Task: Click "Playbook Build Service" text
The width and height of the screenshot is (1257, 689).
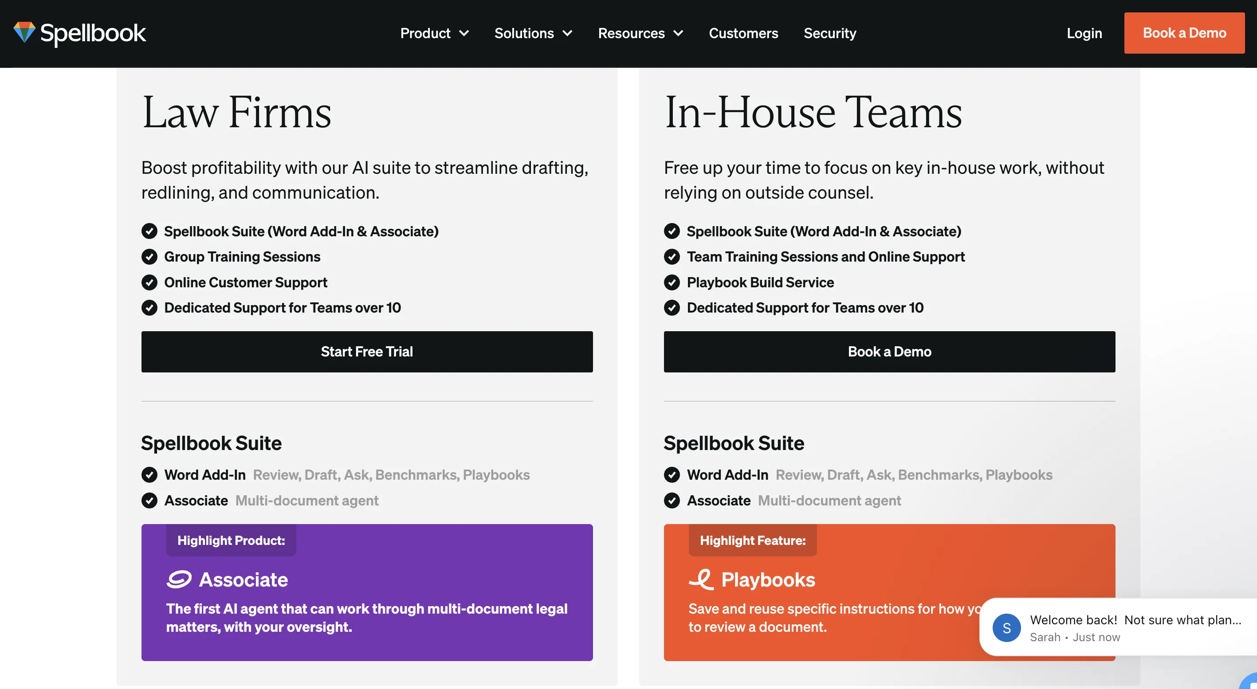Action: 760,282
